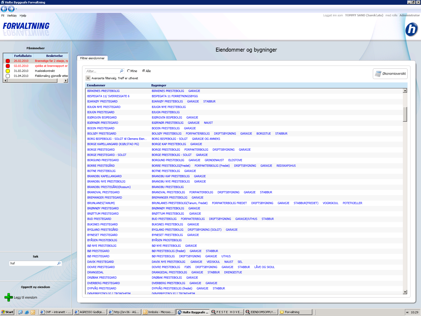421x316 pixels.
Task: Open BOLSØY PRESTEGARD property
Action: (102, 134)
